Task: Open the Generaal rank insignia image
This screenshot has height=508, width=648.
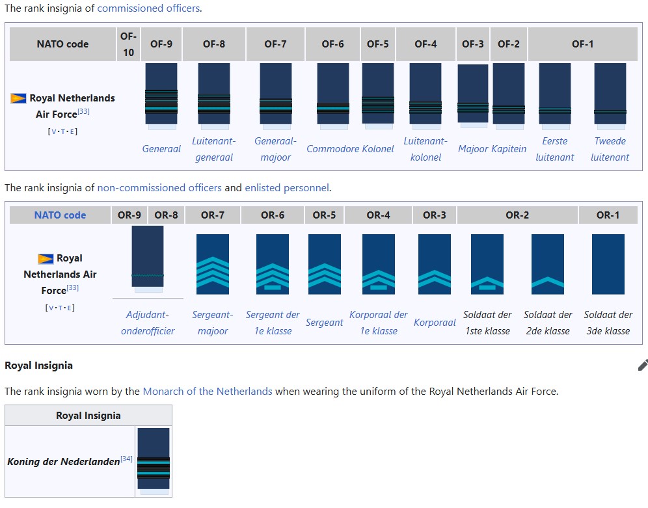Action: pos(161,97)
